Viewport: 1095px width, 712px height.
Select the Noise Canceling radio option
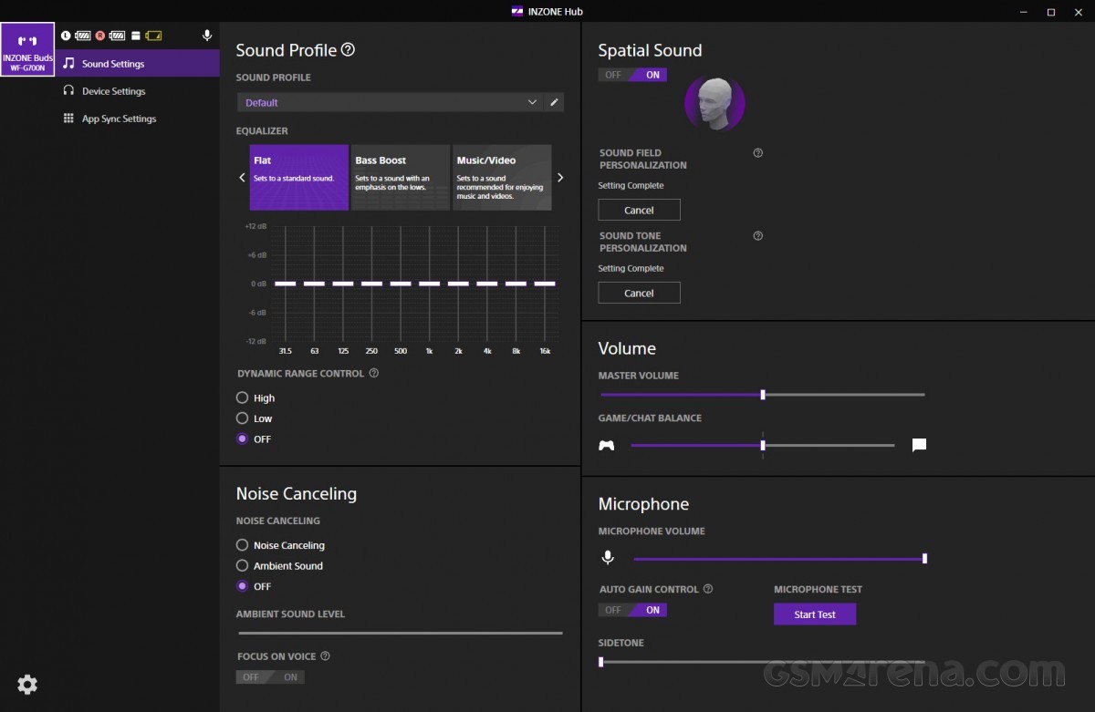(242, 545)
